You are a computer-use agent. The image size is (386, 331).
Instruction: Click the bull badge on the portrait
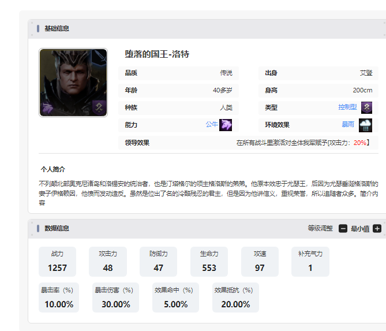[x=47, y=108]
